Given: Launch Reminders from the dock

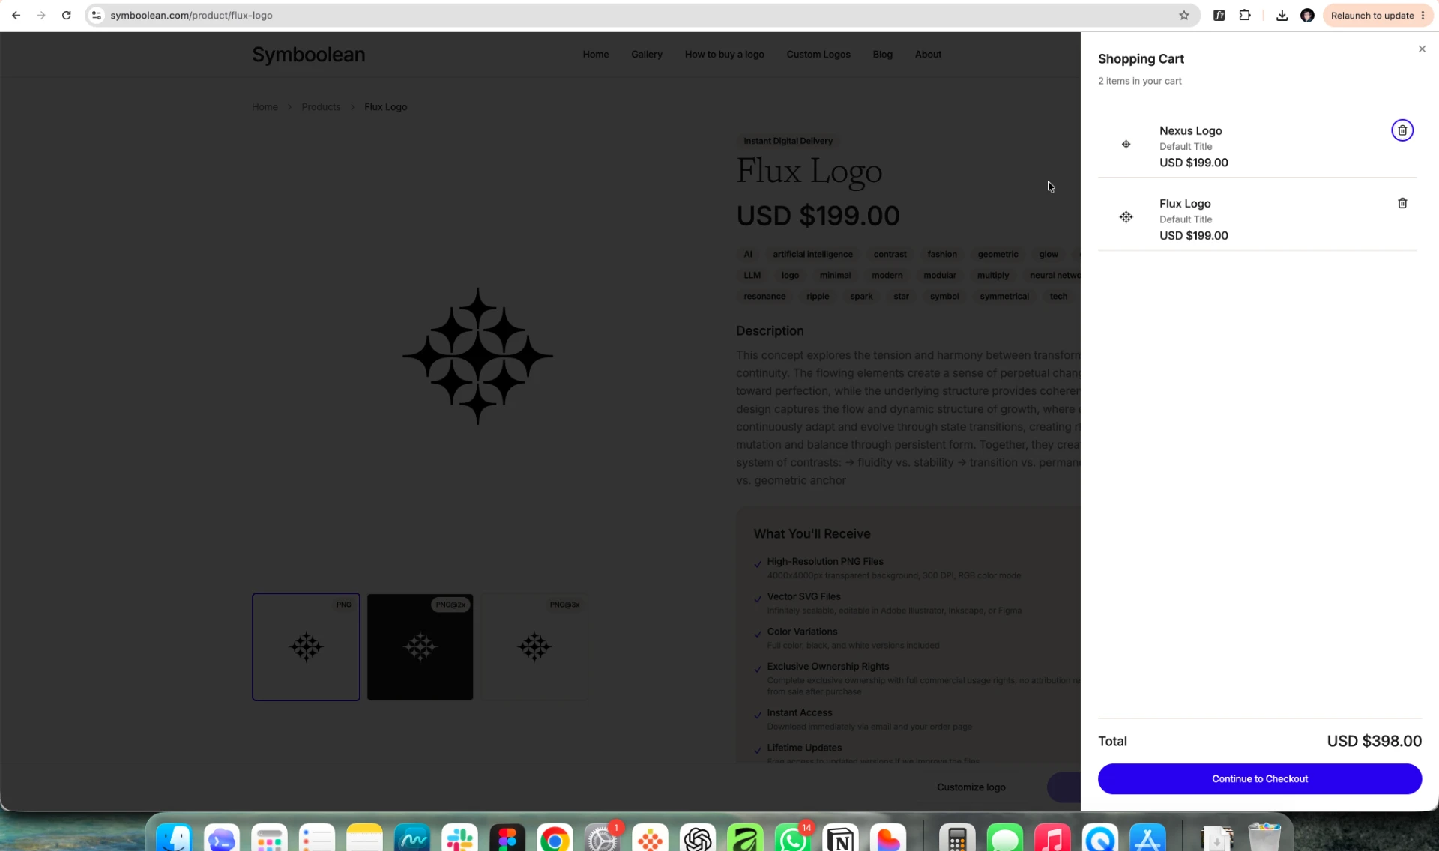Looking at the screenshot, I should click(317, 839).
